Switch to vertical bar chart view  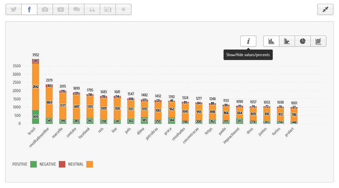(x=271, y=41)
